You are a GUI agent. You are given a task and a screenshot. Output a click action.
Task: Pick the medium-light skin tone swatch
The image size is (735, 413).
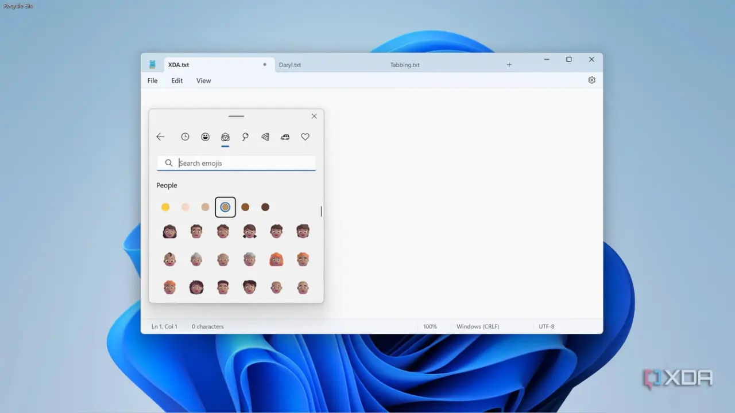click(206, 207)
